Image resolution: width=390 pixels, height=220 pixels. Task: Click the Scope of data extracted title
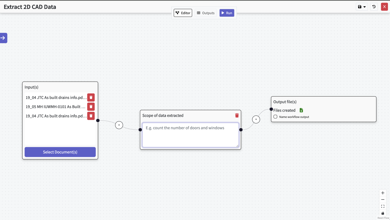(x=163, y=115)
